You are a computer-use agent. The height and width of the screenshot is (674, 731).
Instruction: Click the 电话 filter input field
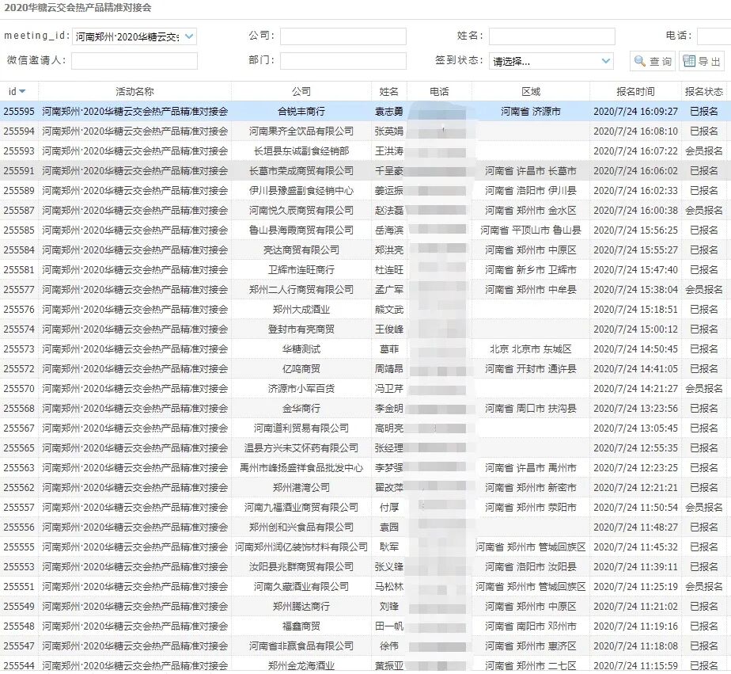click(714, 36)
